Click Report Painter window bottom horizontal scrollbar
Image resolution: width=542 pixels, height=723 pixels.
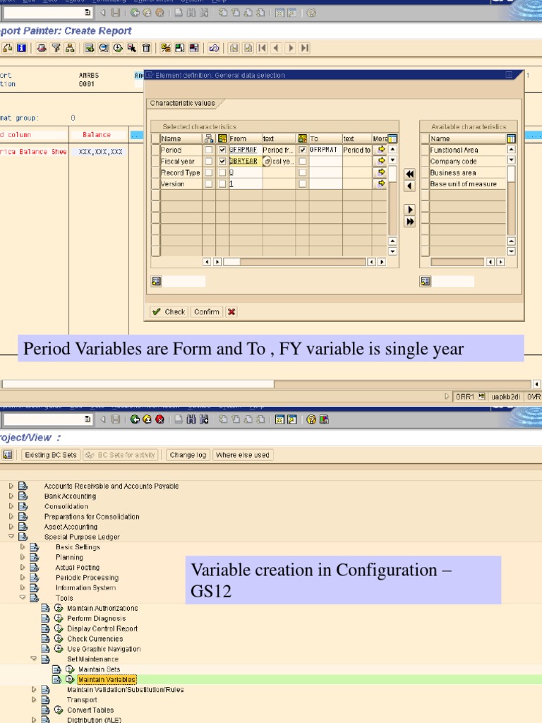[x=266, y=384]
